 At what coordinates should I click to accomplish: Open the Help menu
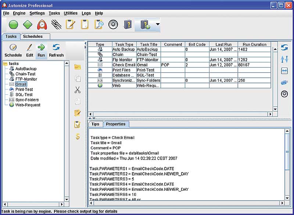click(99, 13)
